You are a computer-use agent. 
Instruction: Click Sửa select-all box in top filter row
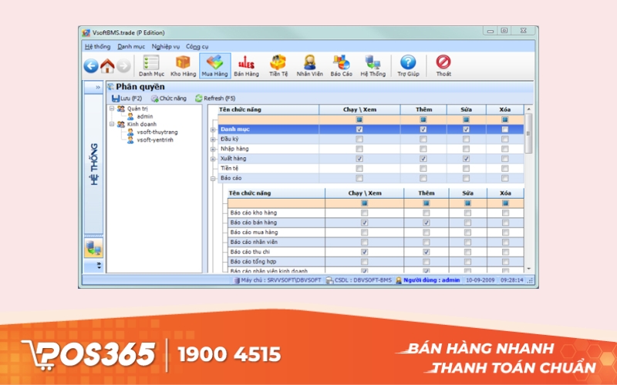[x=466, y=119]
